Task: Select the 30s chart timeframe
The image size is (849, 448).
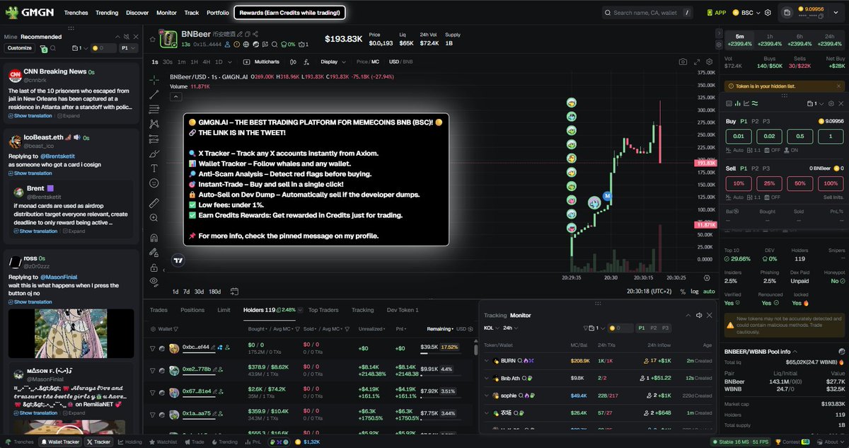Action: (x=168, y=62)
